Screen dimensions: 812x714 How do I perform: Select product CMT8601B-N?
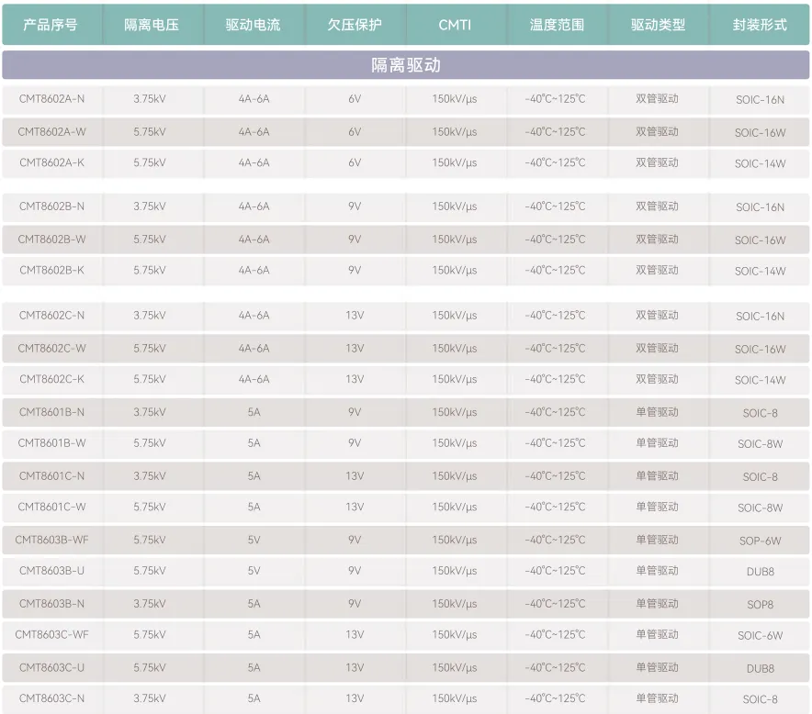51,412
